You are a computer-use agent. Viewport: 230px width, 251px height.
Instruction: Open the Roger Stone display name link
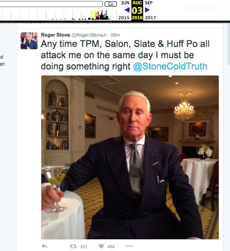tap(55, 35)
